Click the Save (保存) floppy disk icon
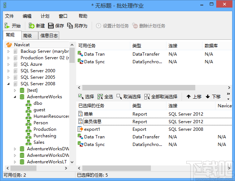 (x=51, y=26)
